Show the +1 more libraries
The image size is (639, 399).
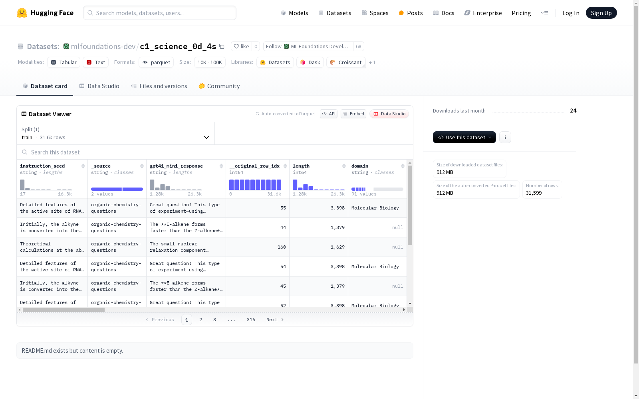pos(372,62)
